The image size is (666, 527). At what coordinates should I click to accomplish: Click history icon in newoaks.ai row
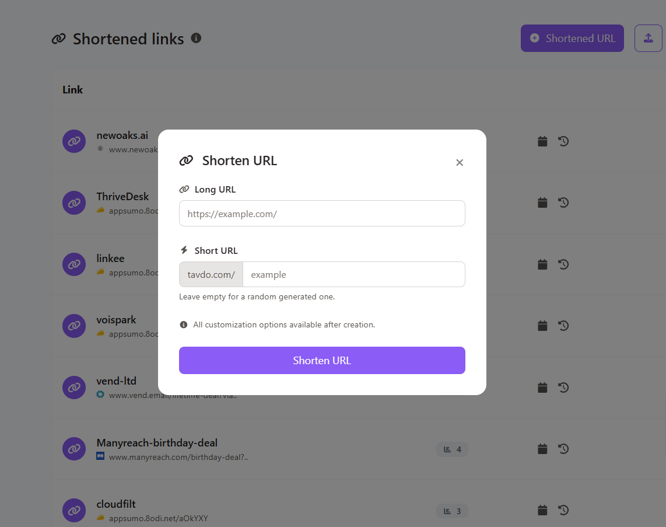[563, 141]
